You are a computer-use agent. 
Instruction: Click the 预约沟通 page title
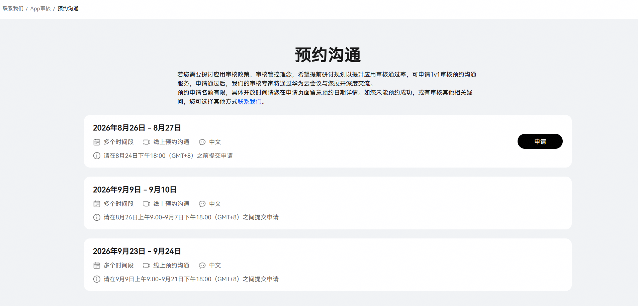click(328, 55)
